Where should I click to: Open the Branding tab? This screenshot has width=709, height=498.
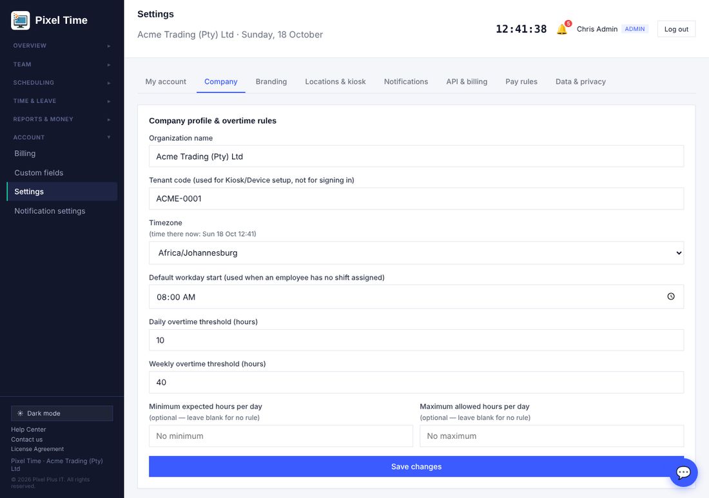pyautogui.click(x=271, y=82)
